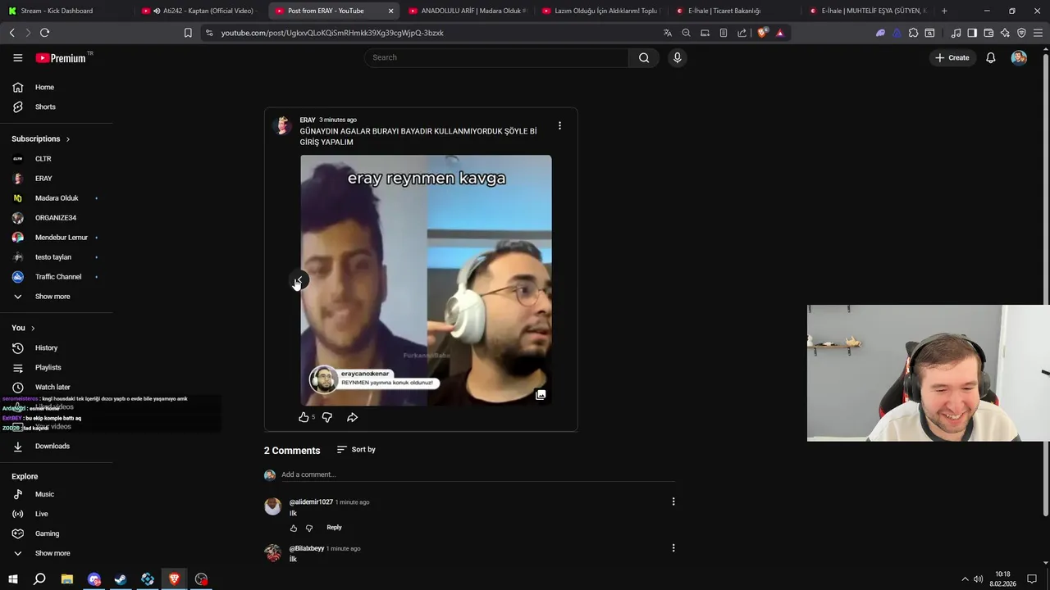Switch to the Ati242 - Kaptan tab
Image resolution: width=1050 pixels, height=590 pixels.
[199, 11]
